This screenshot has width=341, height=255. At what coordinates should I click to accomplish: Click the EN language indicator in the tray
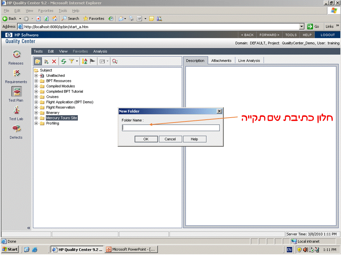(289, 250)
